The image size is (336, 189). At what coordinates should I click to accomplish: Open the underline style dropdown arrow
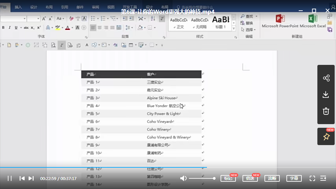coord(21,28)
